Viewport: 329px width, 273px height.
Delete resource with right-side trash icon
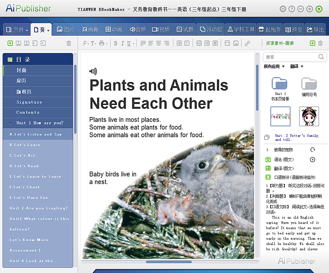pyautogui.click(x=320, y=43)
